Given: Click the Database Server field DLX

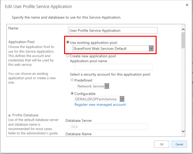Looking at the screenshot, I should [x=109, y=127].
